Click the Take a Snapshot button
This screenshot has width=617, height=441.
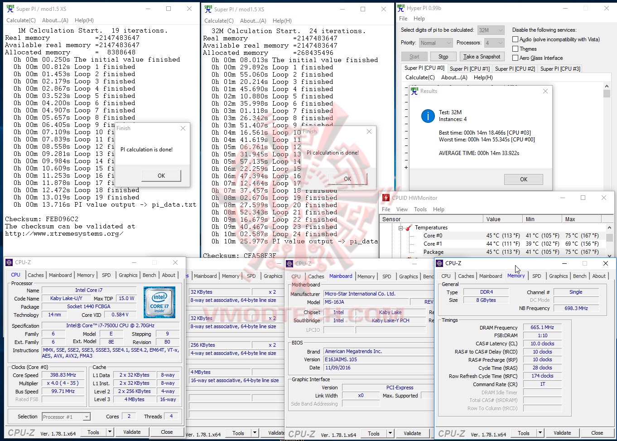[x=482, y=57]
